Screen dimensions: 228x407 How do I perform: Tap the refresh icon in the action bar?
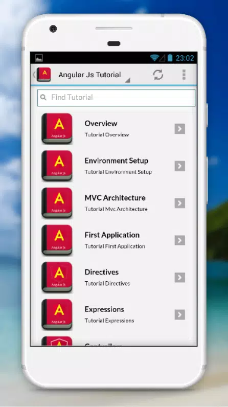point(158,75)
